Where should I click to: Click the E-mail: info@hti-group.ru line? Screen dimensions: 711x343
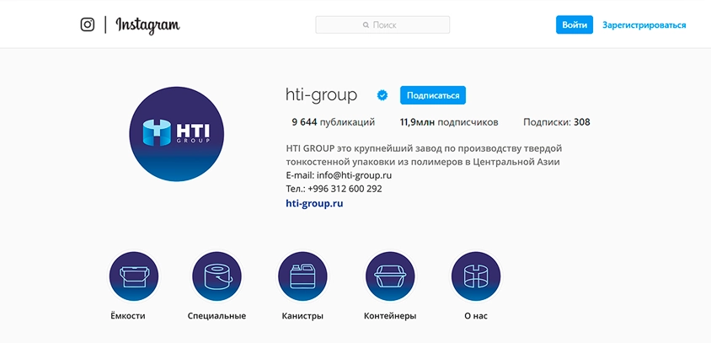pyautogui.click(x=339, y=175)
